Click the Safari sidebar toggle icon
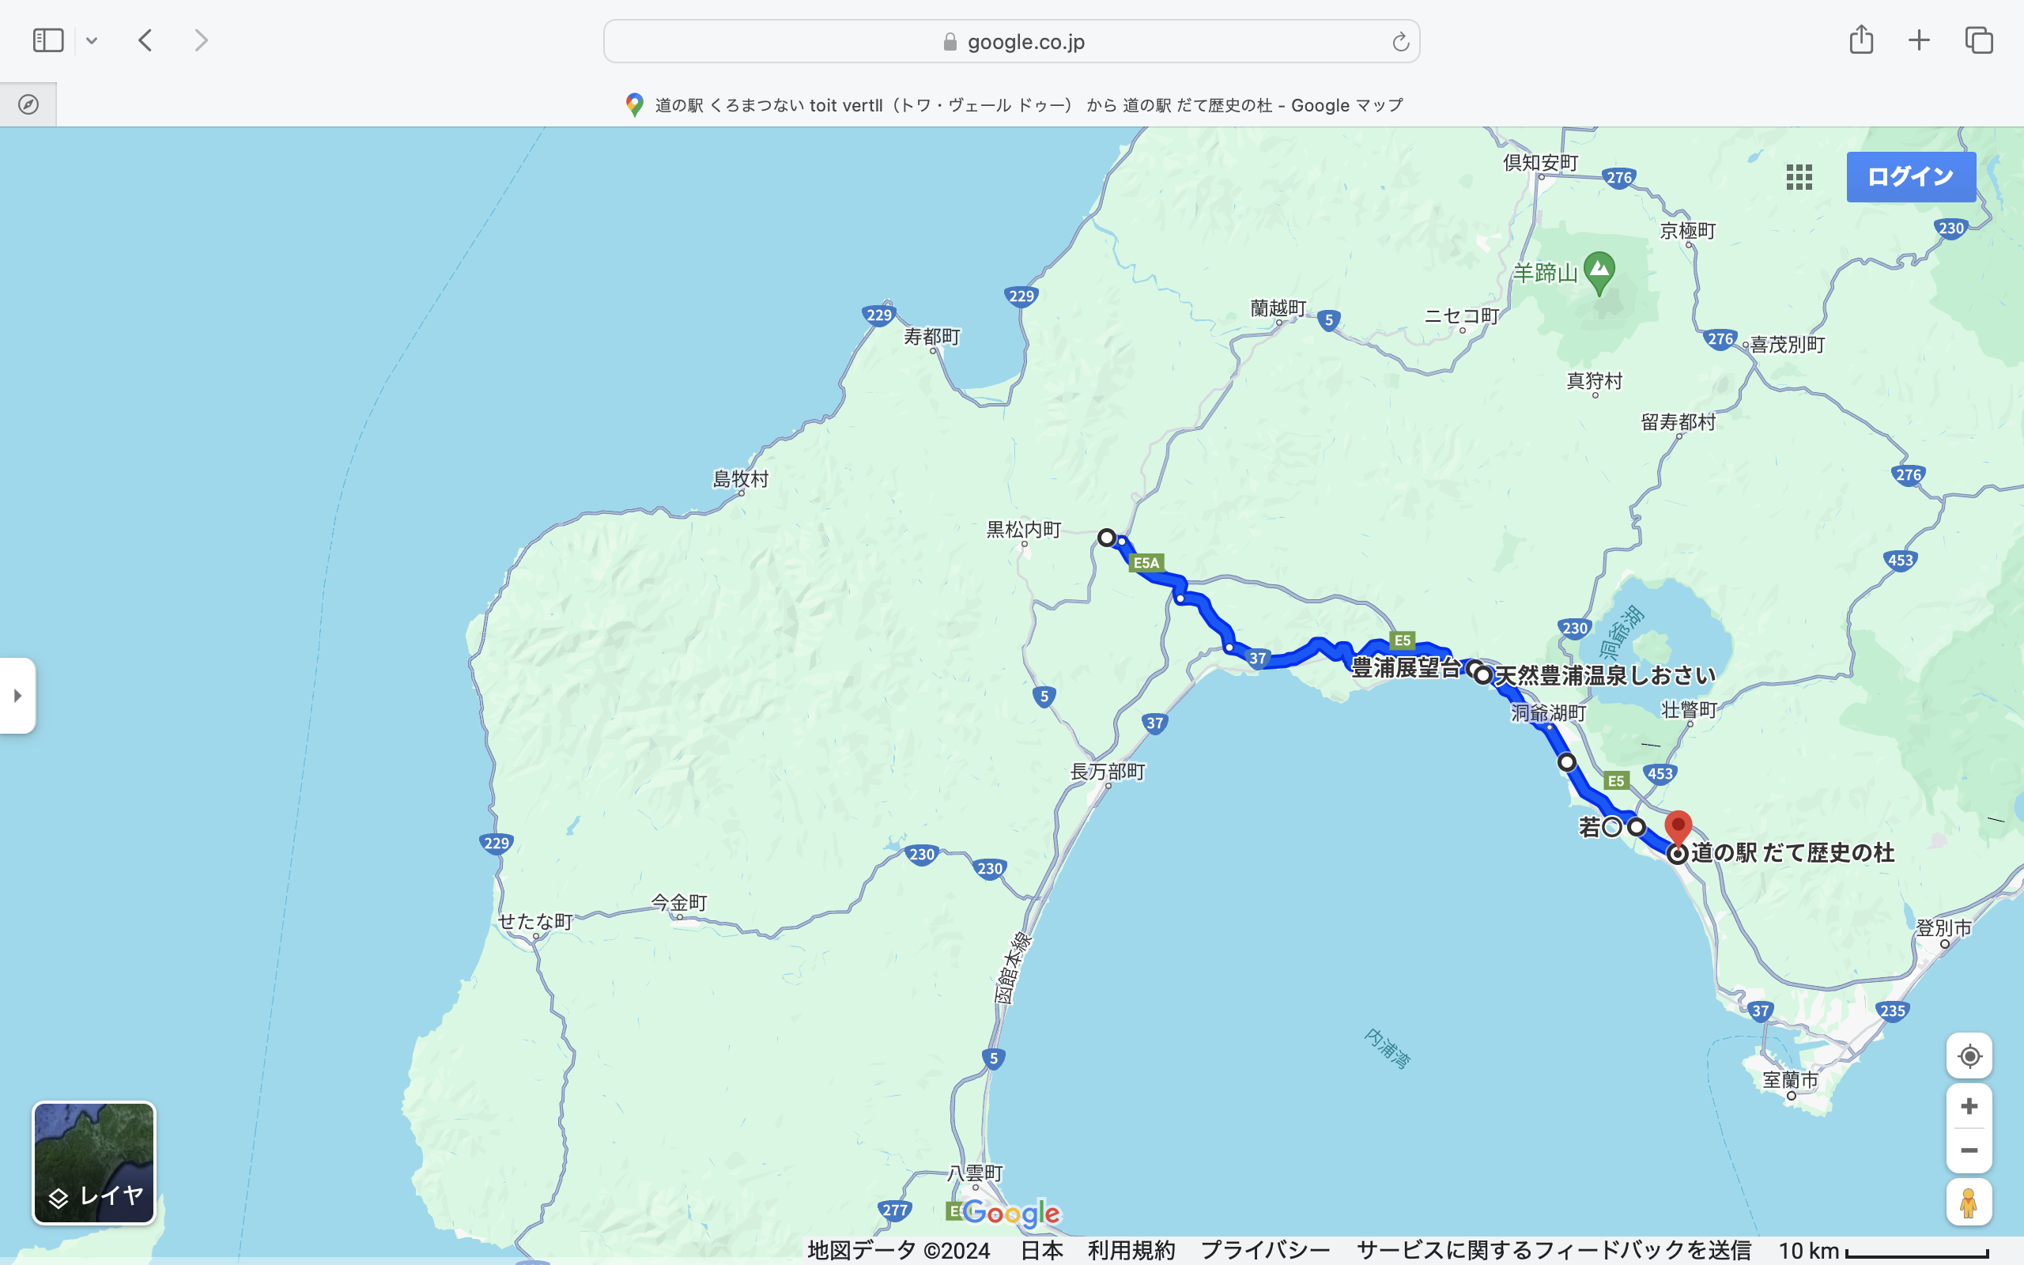Image resolution: width=2024 pixels, height=1265 pixels. (47, 40)
